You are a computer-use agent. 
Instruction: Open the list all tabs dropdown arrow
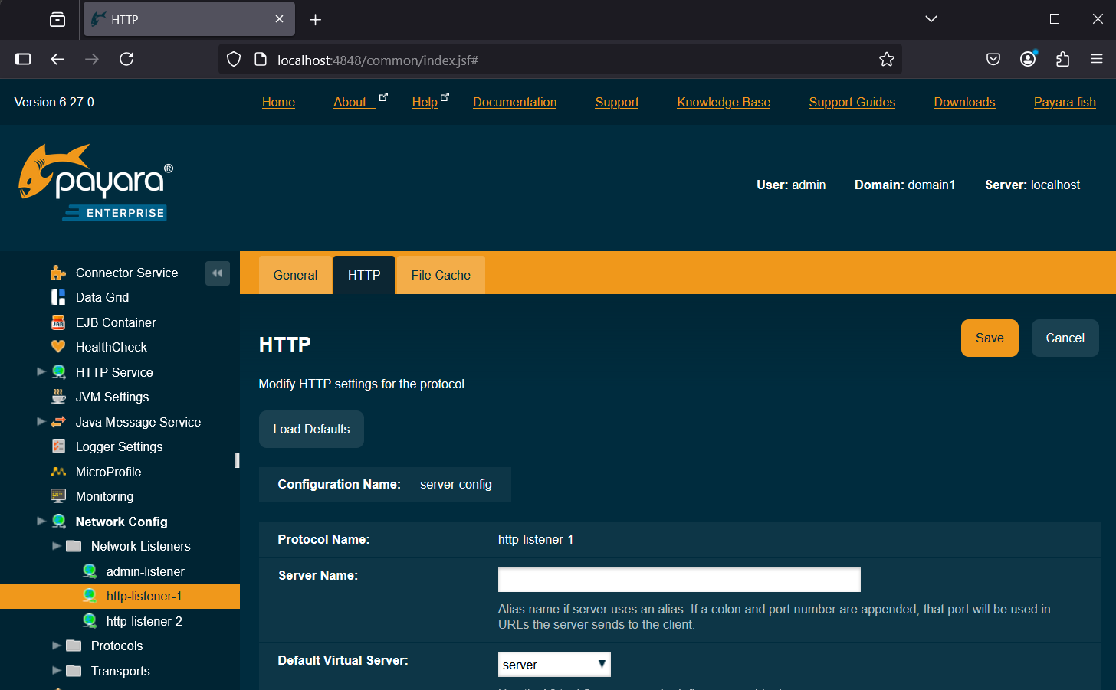pos(931,19)
